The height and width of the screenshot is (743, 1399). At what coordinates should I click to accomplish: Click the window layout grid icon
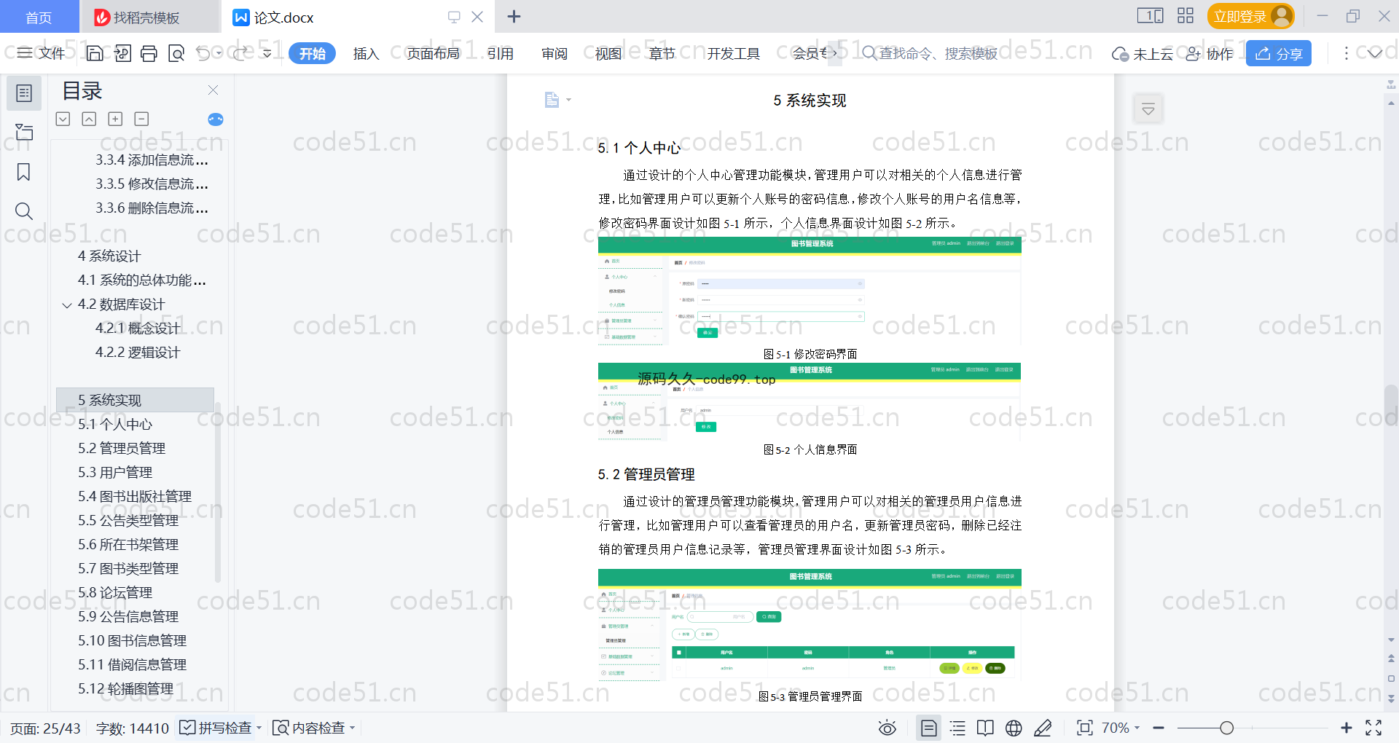(x=1186, y=16)
